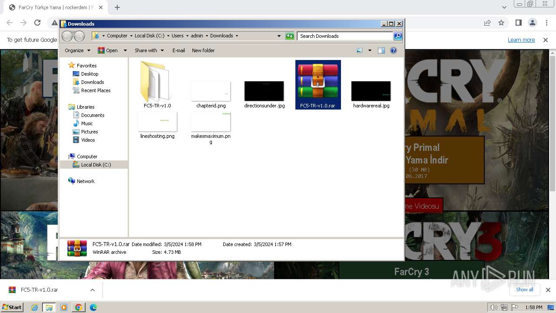Select the directionsunder.jpg thumbnail
556x313 pixels.
(264, 95)
